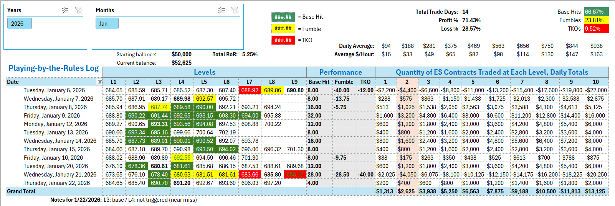Click the Levels group header
Screen dimensions: 615x206
pos(204,72)
